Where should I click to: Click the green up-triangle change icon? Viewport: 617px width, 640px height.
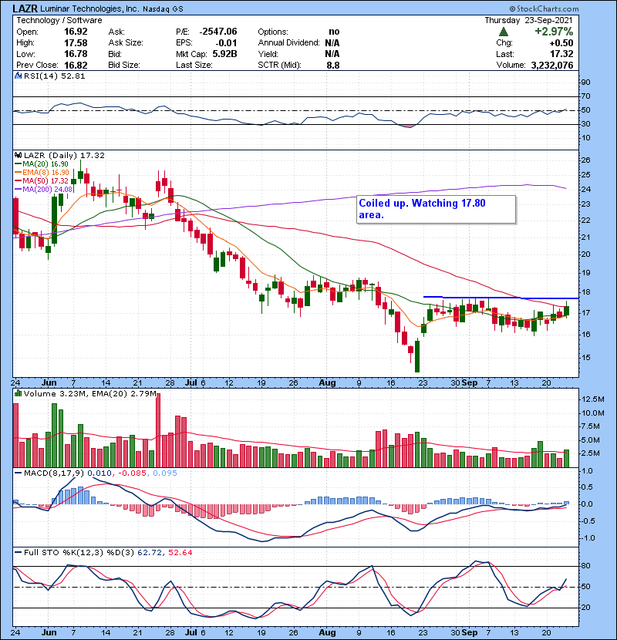pyautogui.click(x=504, y=32)
